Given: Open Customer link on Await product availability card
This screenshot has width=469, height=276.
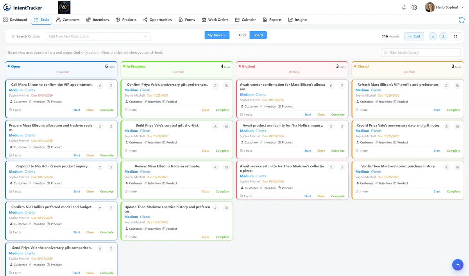Looking at the screenshot, I should tap(249, 142).
